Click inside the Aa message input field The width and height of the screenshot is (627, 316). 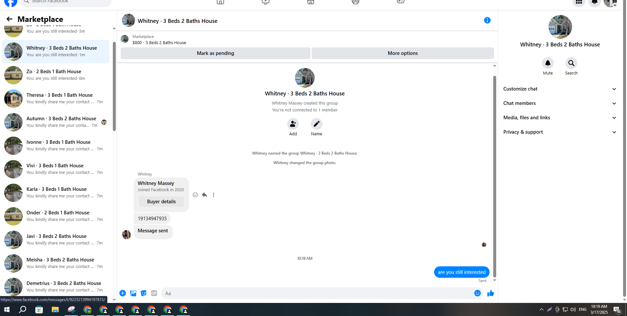click(x=317, y=293)
